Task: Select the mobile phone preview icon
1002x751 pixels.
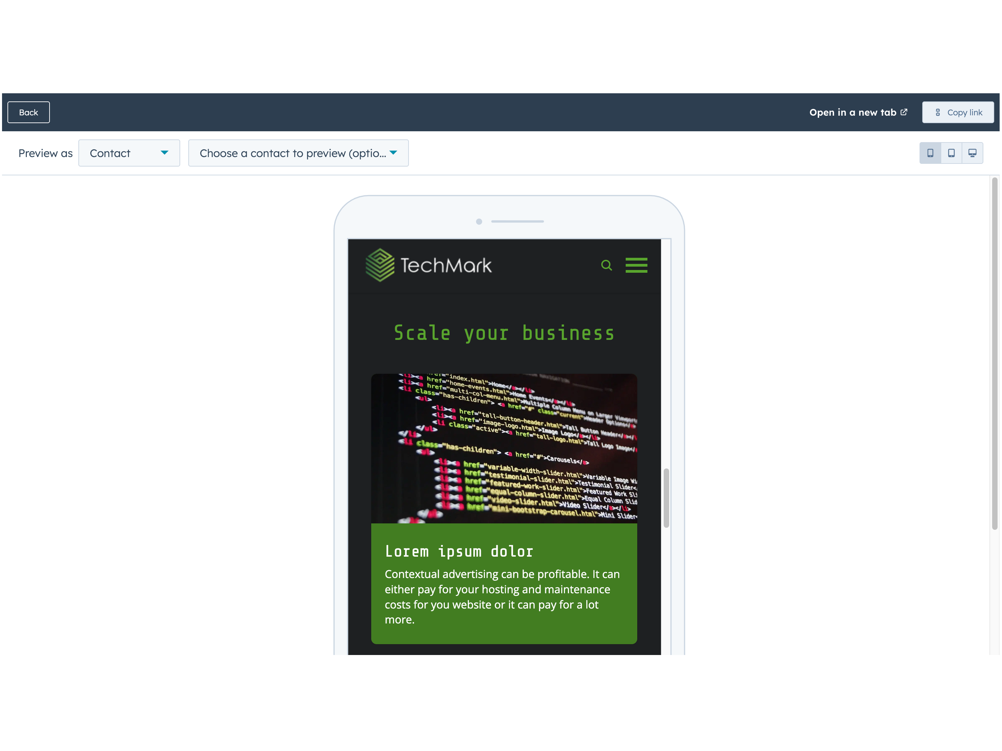Action: pos(930,153)
